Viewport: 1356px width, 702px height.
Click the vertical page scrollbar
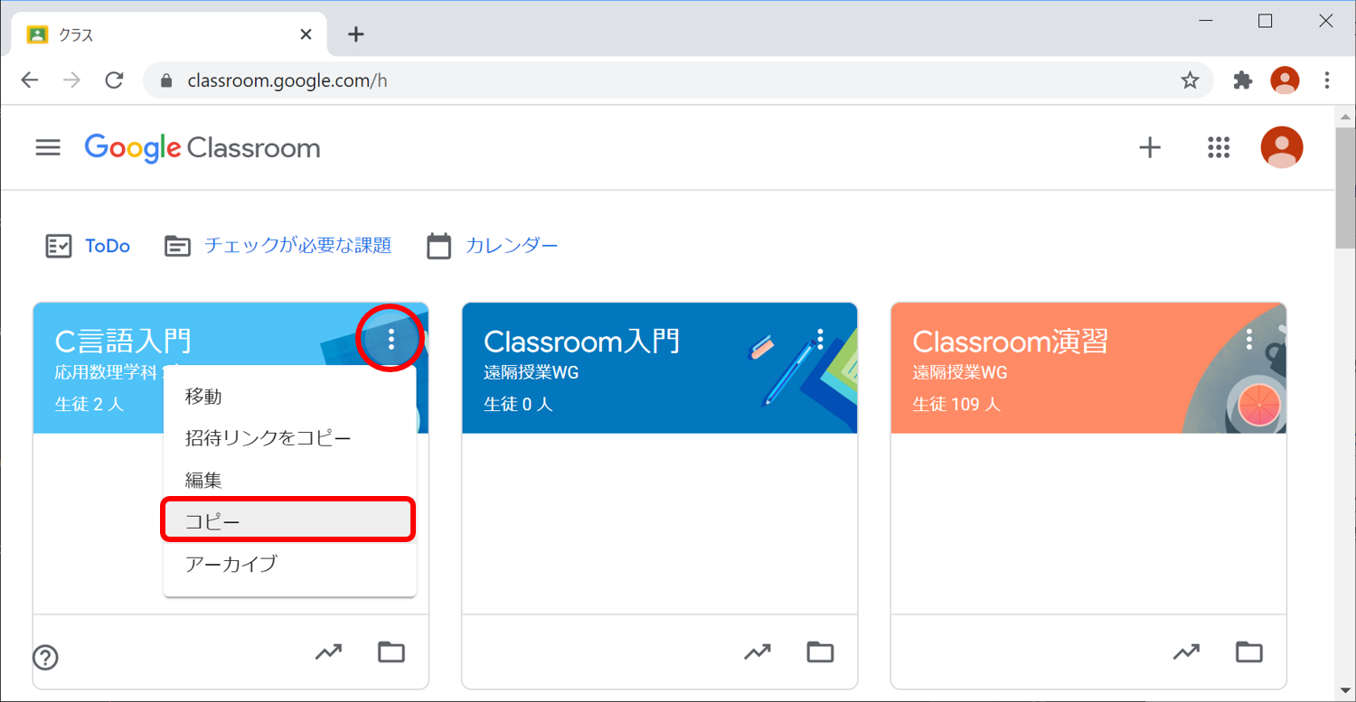[1345, 190]
